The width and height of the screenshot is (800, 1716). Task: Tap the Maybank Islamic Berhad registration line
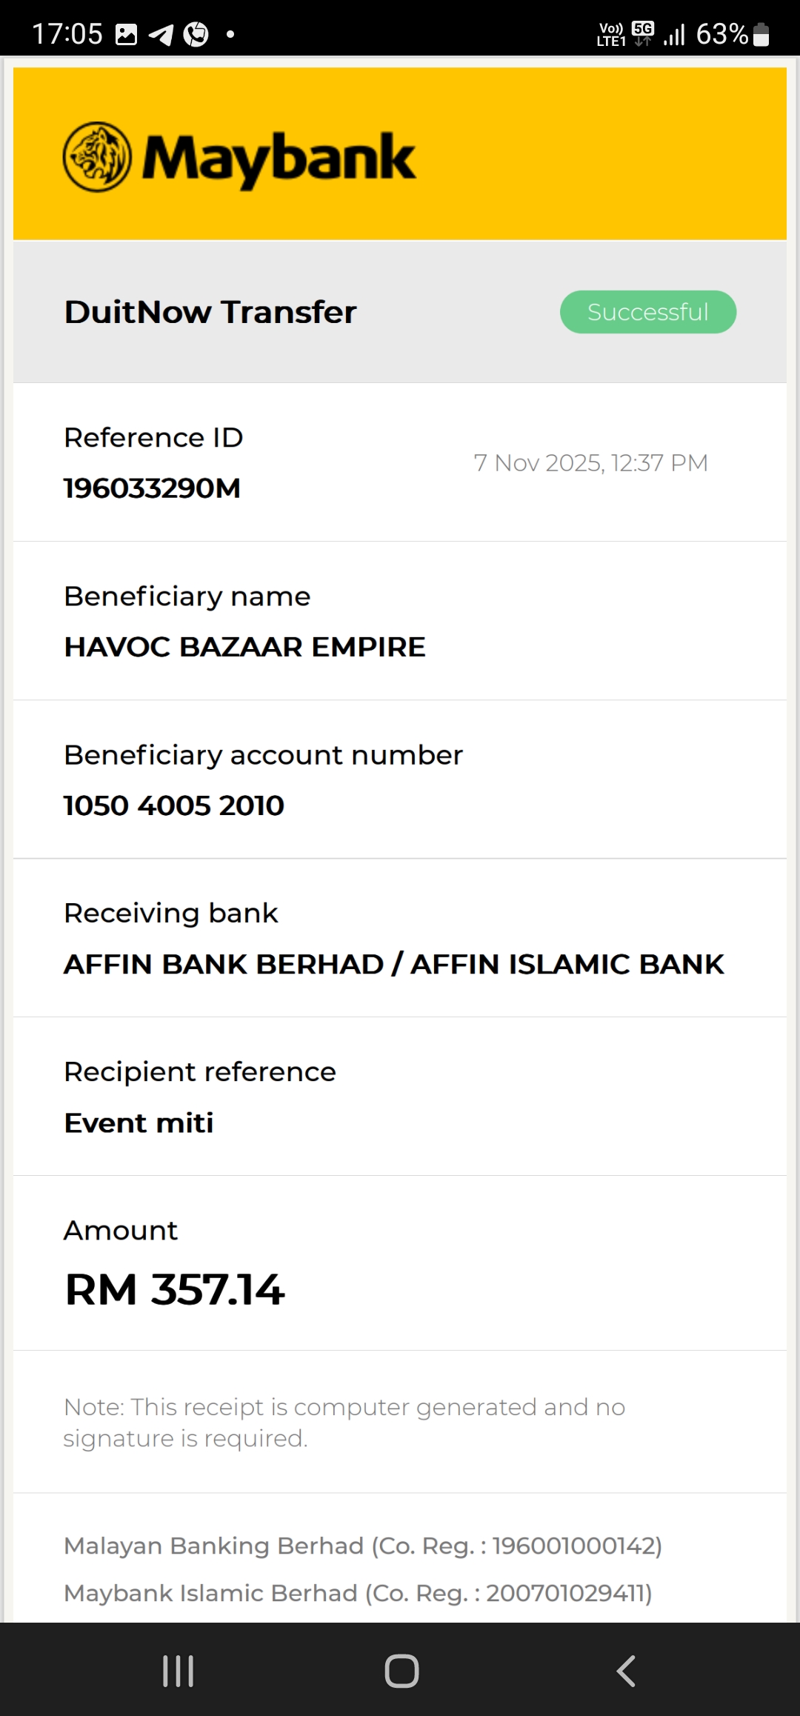pos(358,1593)
